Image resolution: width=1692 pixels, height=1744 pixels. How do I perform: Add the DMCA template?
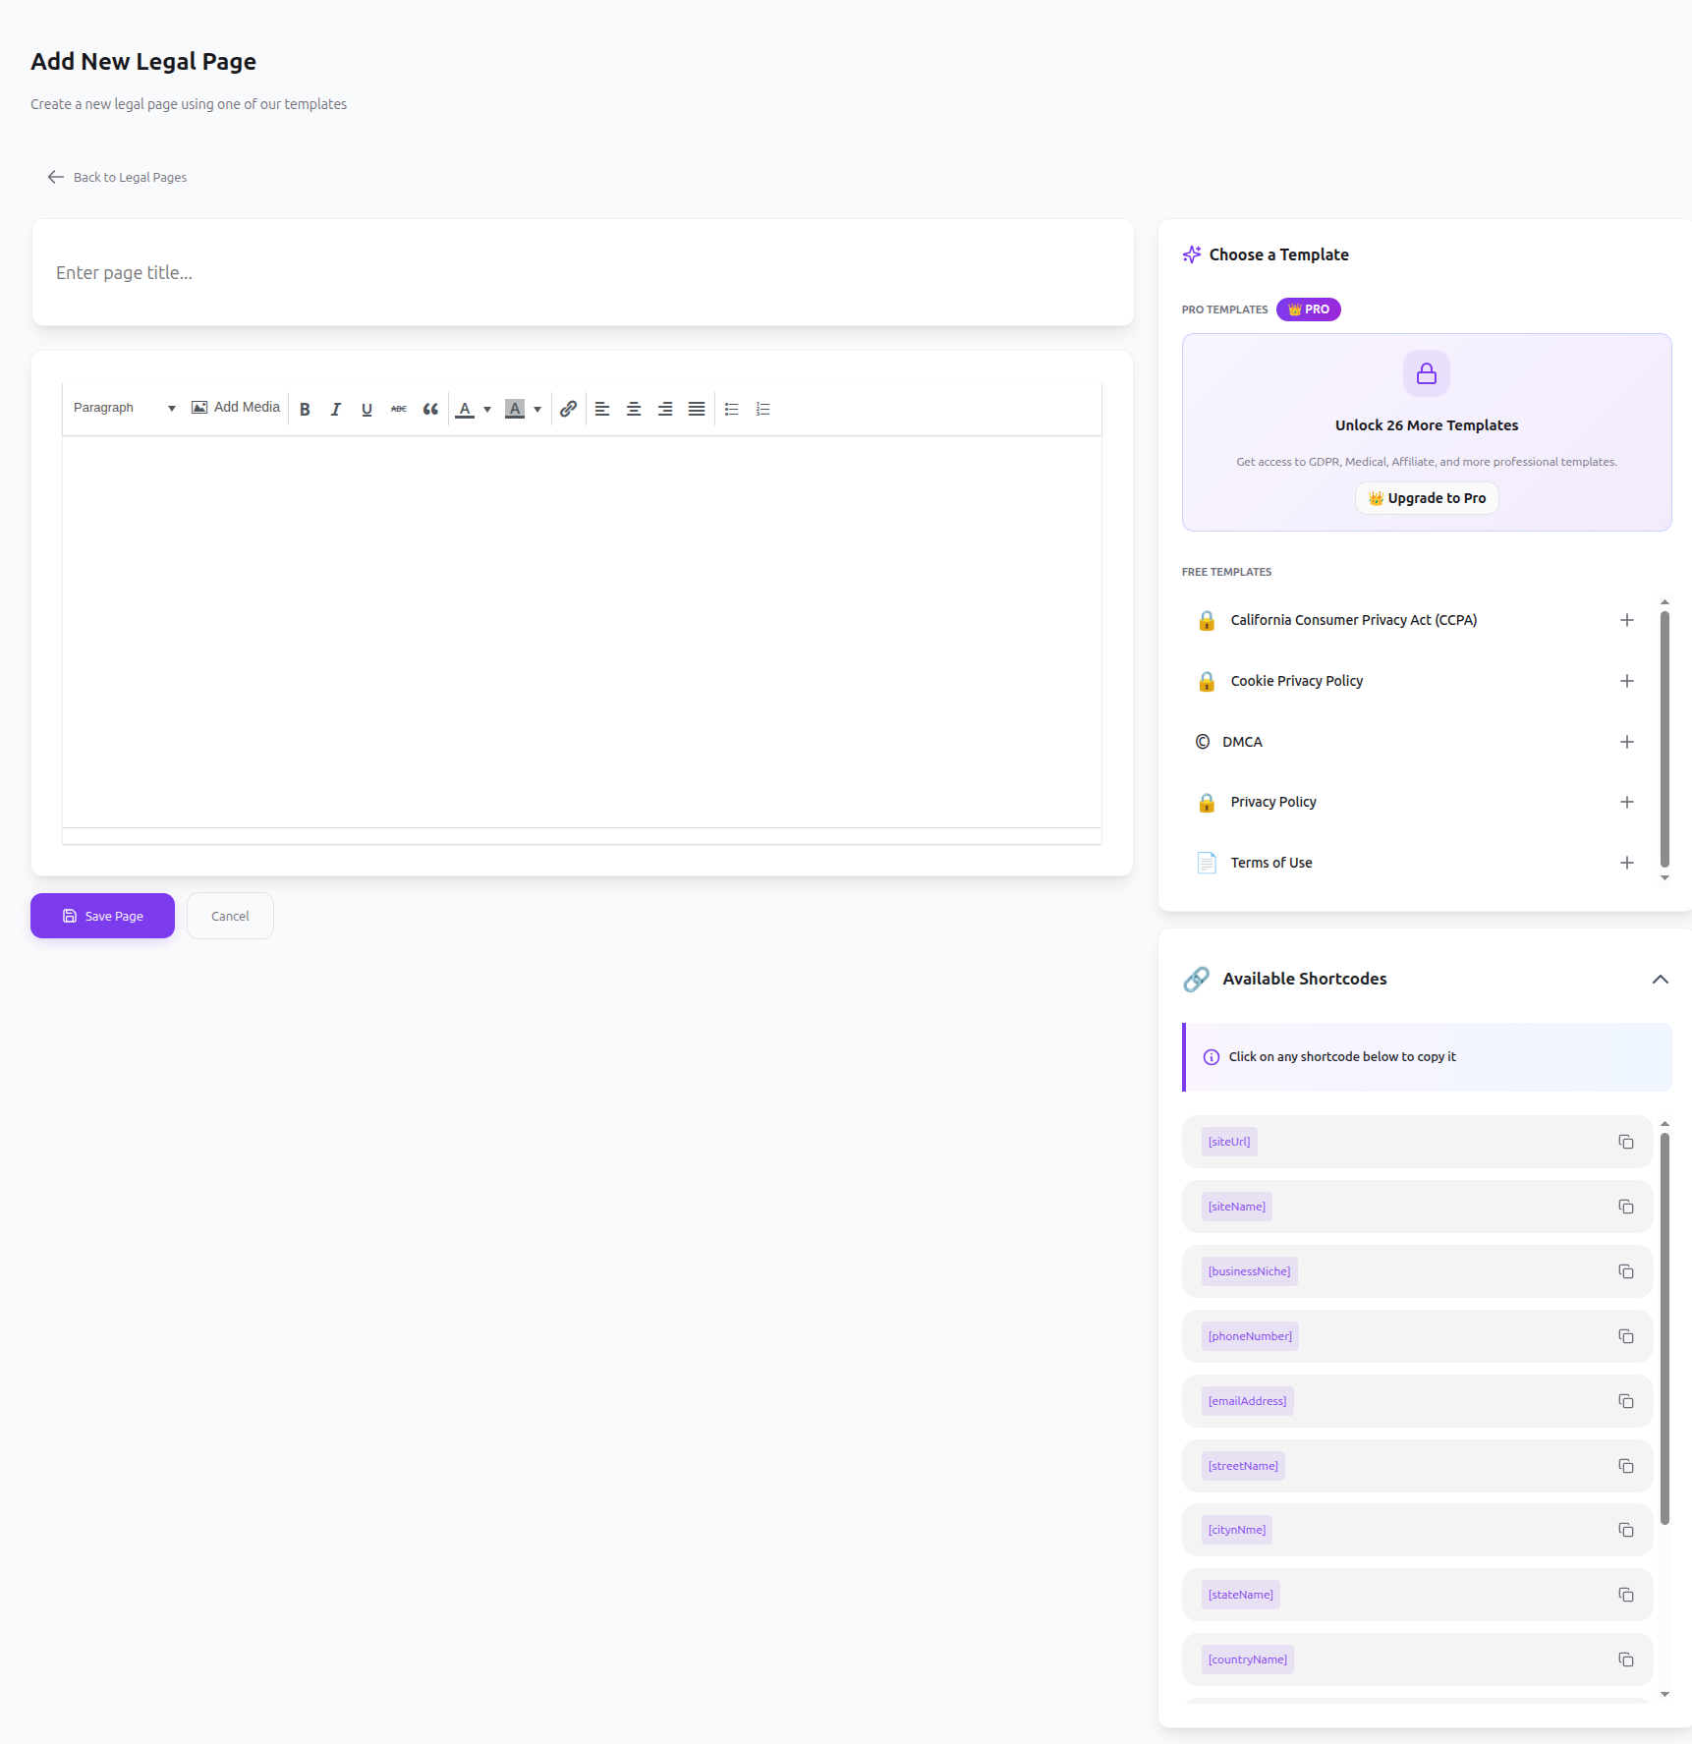(1627, 742)
